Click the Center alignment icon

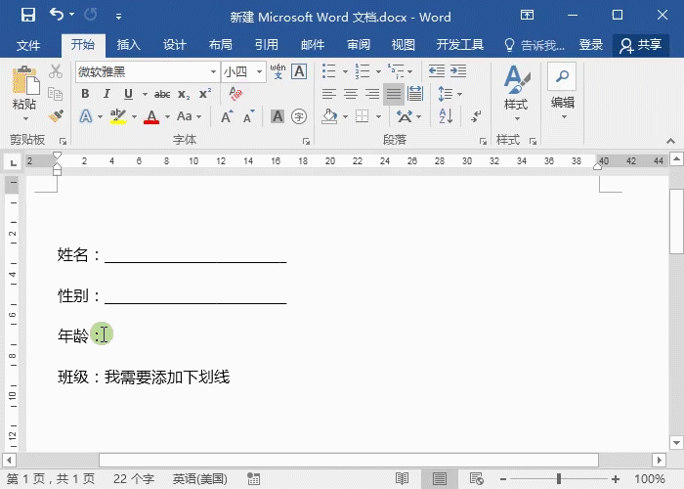pyautogui.click(x=350, y=94)
